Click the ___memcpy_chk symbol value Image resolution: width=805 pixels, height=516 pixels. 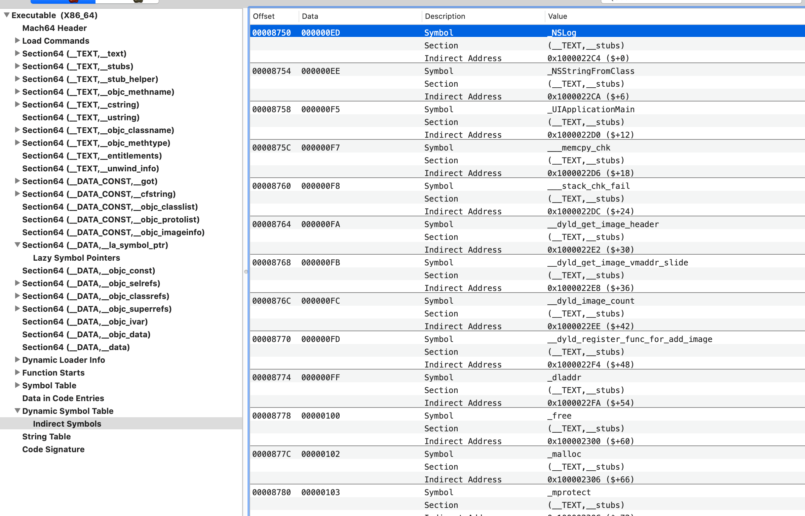[579, 148]
